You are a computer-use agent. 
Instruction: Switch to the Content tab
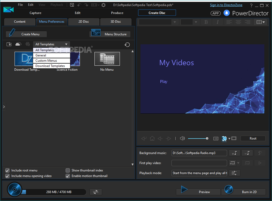coord(20,22)
